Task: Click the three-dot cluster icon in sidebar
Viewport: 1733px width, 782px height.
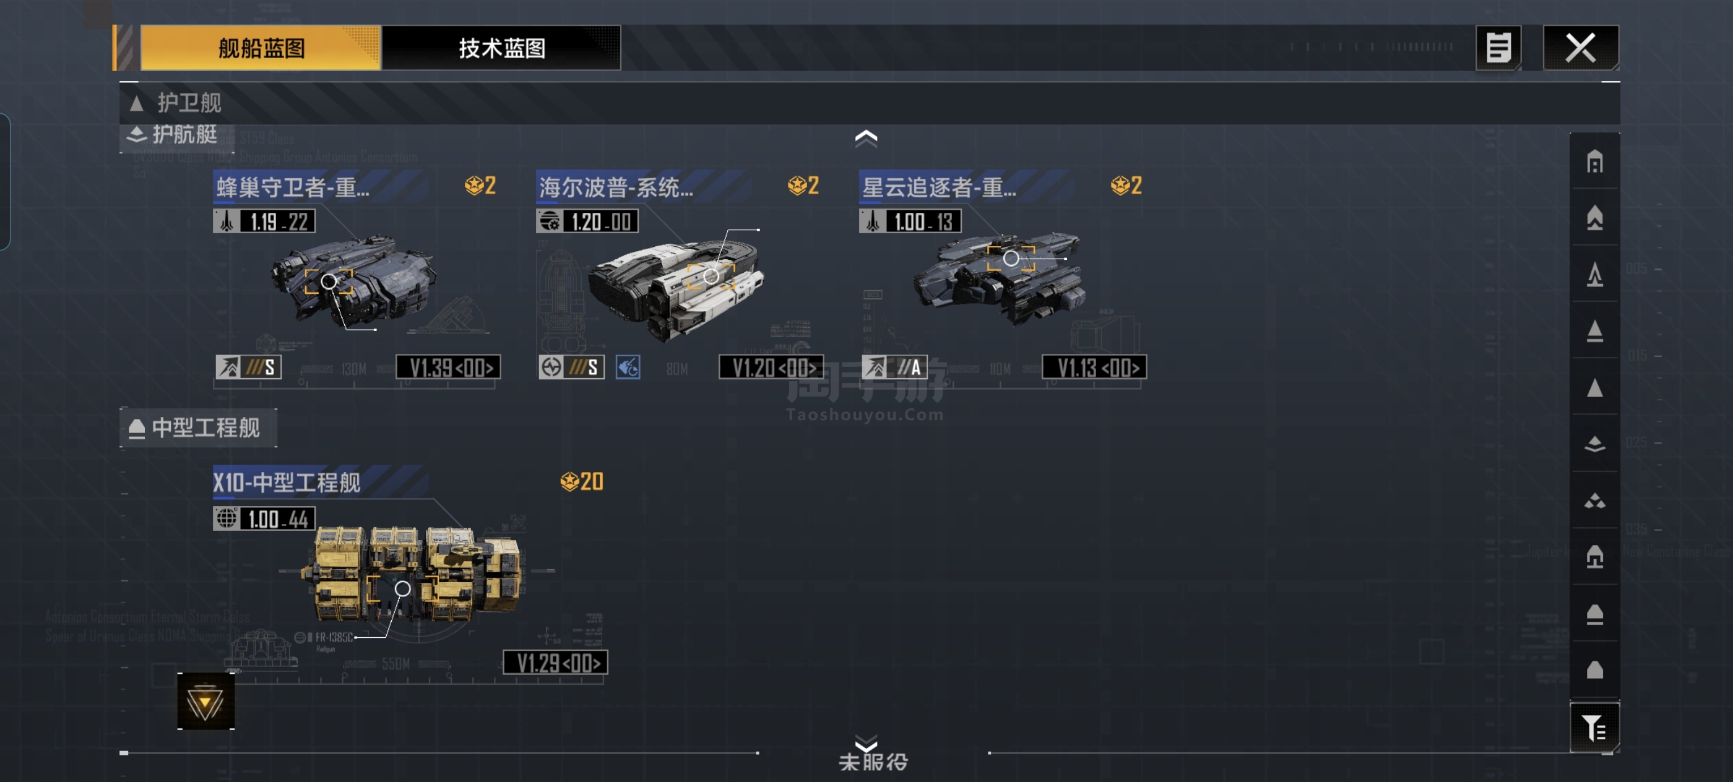Action: [x=1594, y=501]
